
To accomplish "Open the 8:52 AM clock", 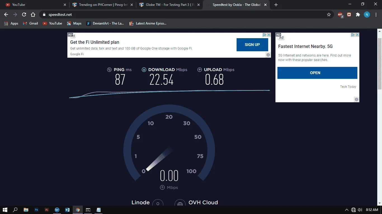I will (x=372, y=210).
